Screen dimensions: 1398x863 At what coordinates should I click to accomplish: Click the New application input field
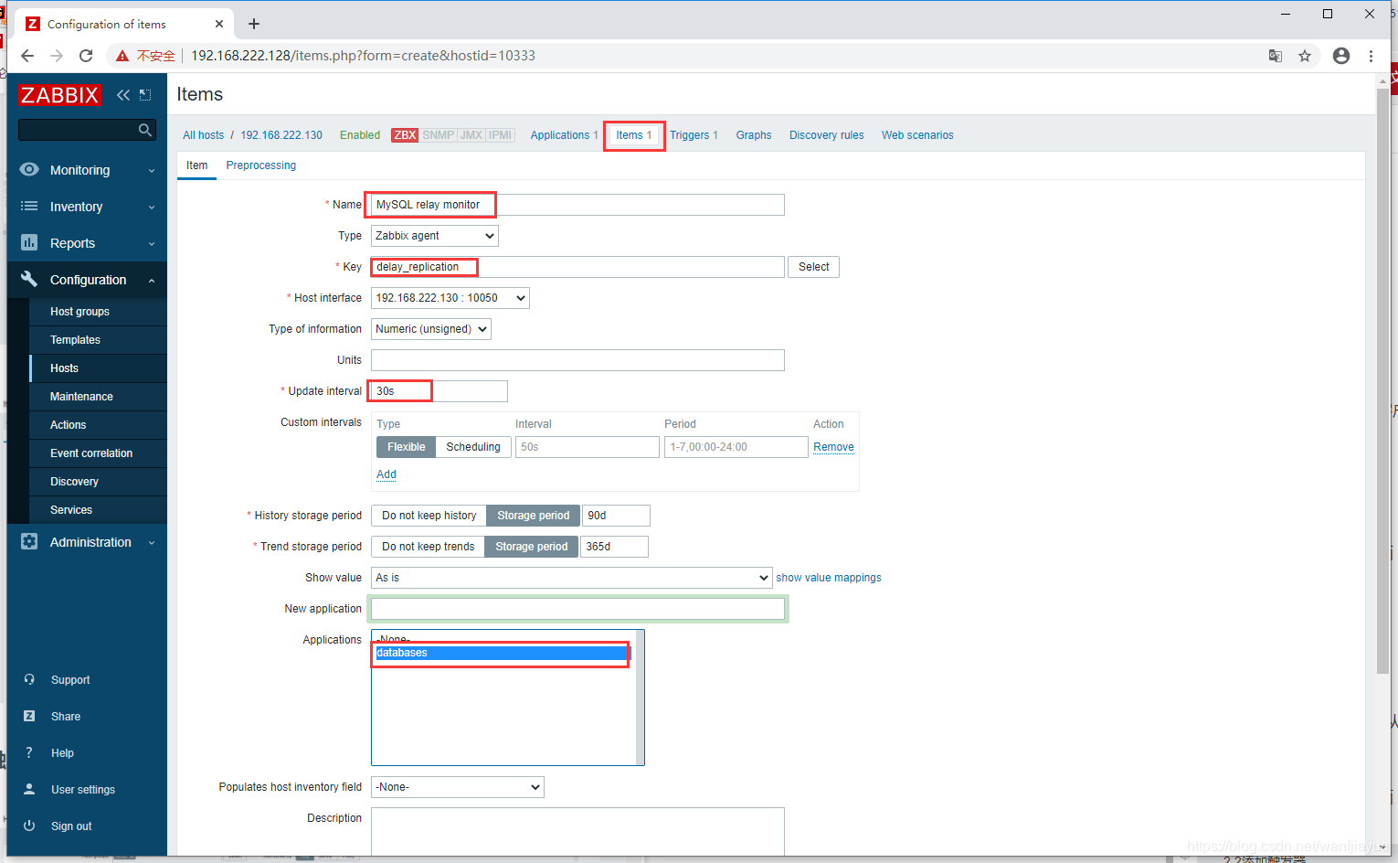(577, 609)
